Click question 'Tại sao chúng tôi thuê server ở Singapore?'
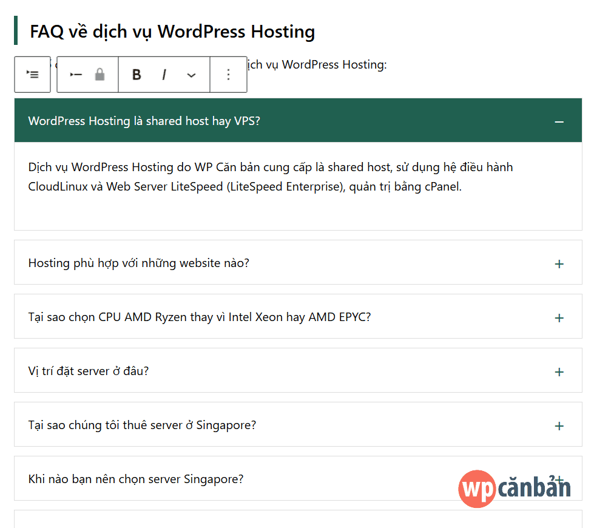The width and height of the screenshot is (594, 528). point(142,425)
